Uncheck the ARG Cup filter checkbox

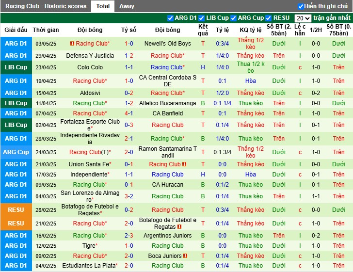[x=233, y=18]
